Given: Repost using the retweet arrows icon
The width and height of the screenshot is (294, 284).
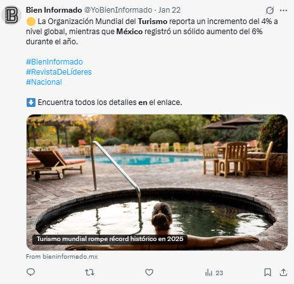Looking at the screenshot, I should click(89, 273).
